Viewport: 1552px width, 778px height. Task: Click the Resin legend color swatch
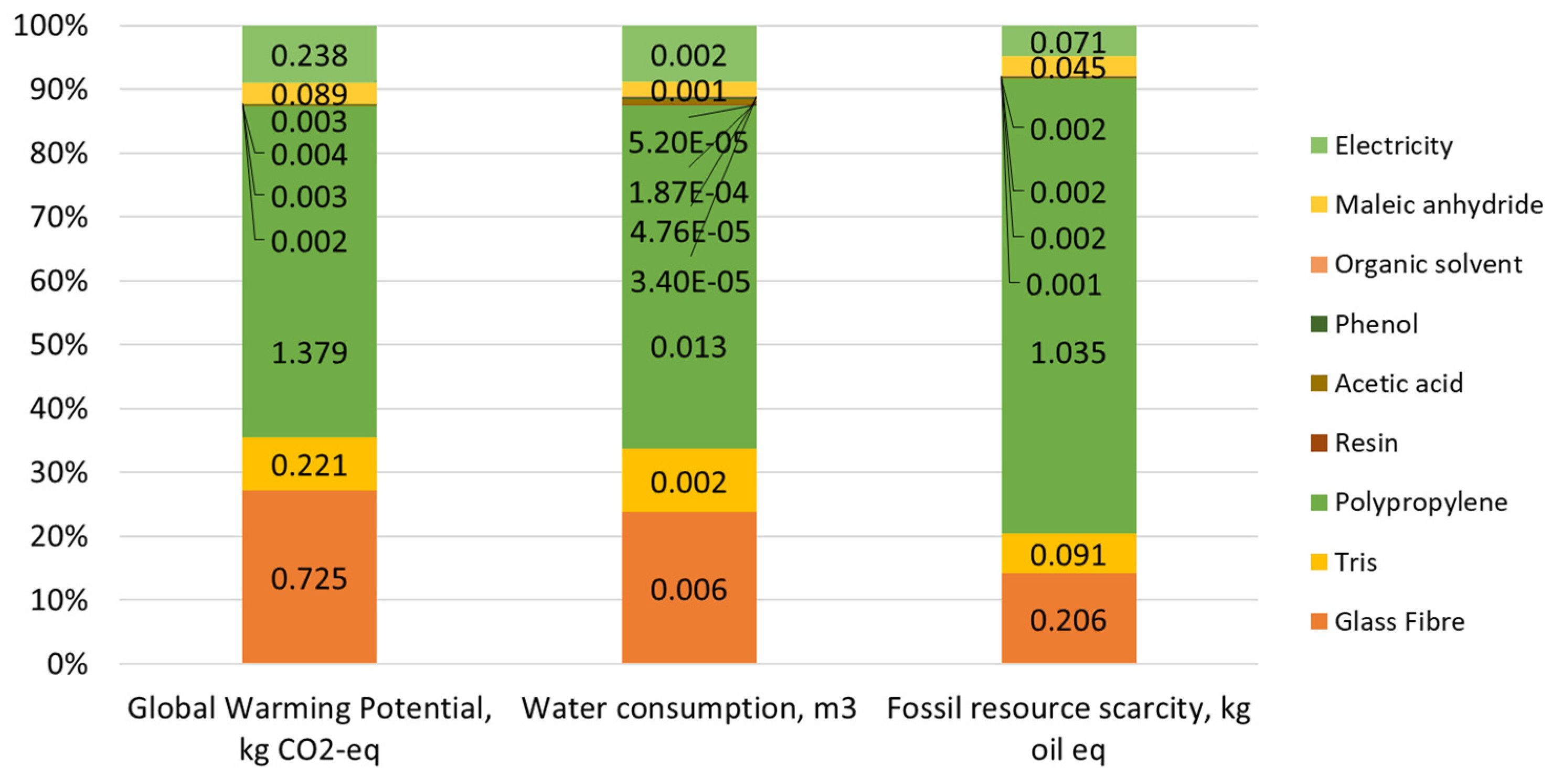coord(1319,442)
